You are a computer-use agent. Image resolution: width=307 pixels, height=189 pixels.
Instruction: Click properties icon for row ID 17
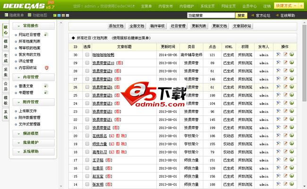[x=278, y=160]
